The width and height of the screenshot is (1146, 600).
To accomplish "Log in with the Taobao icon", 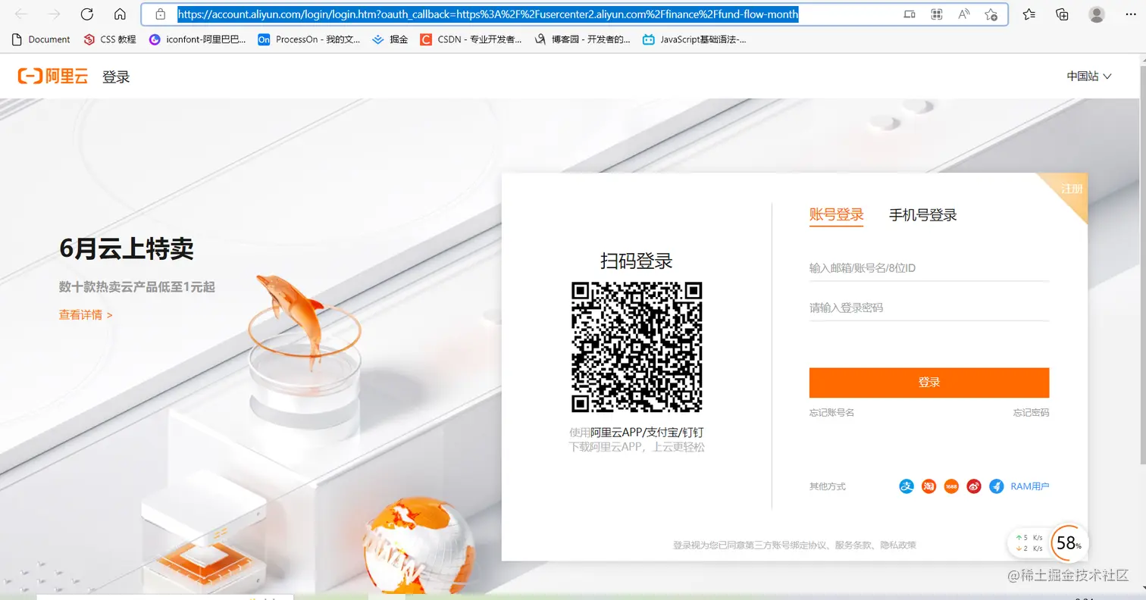I will [929, 486].
